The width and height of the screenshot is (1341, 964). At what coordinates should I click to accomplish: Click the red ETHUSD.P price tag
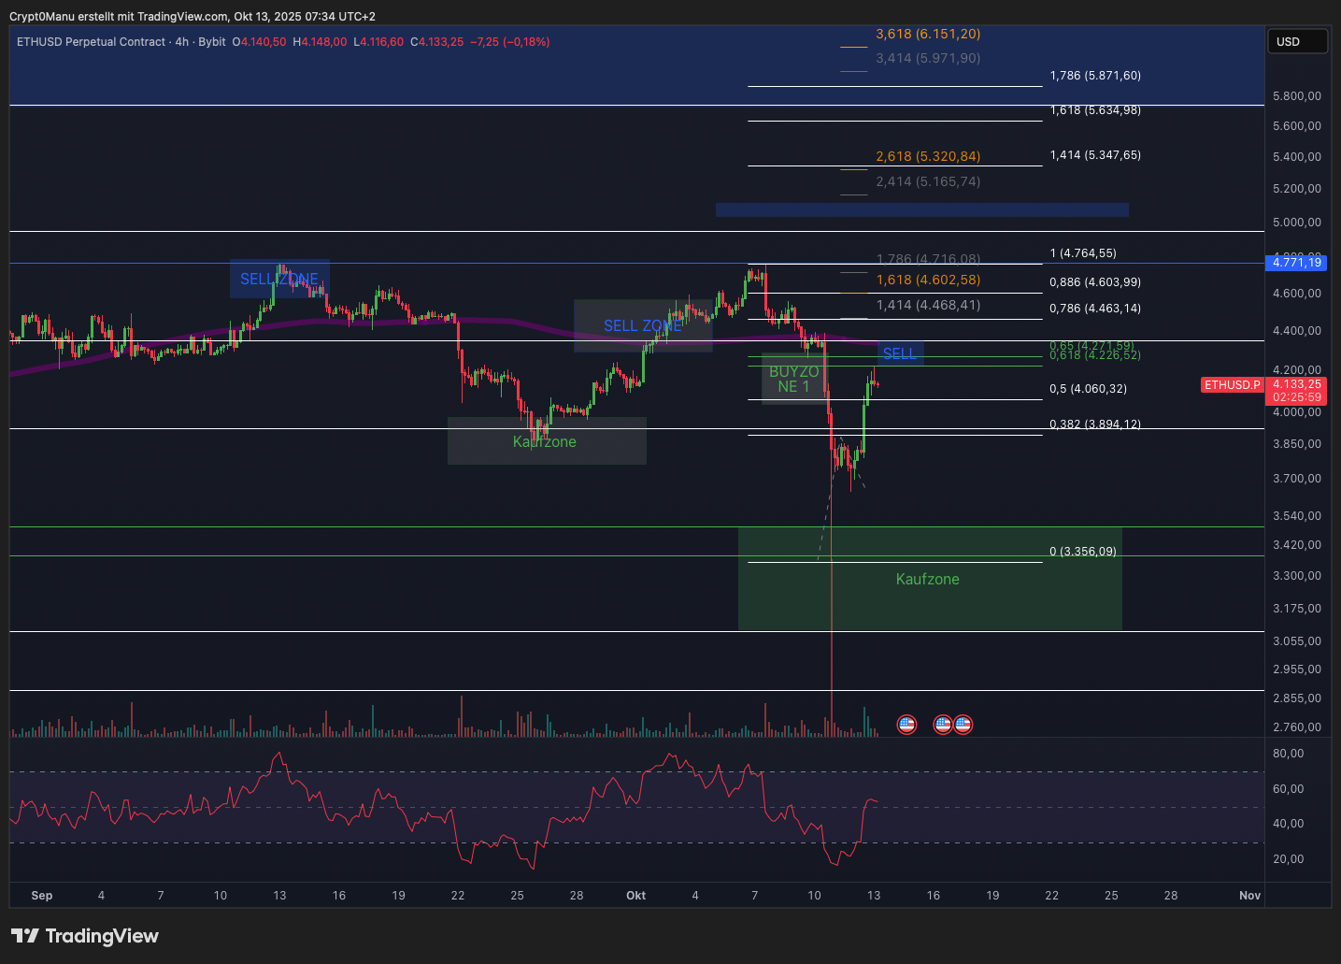pos(1232,385)
